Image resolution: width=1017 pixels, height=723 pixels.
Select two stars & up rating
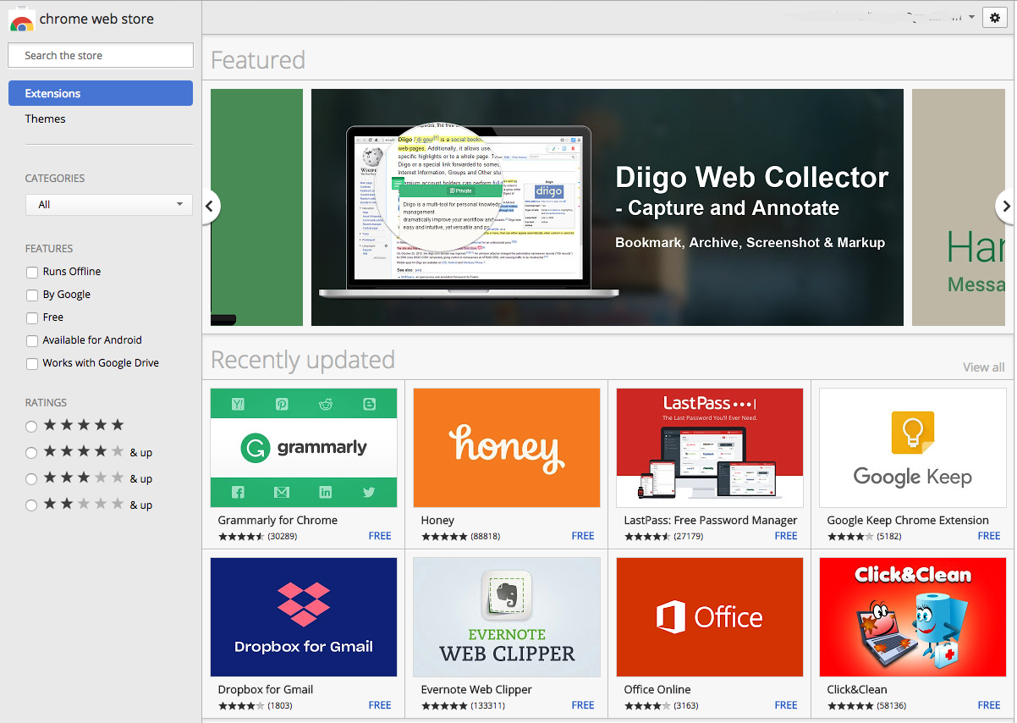(x=31, y=505)
